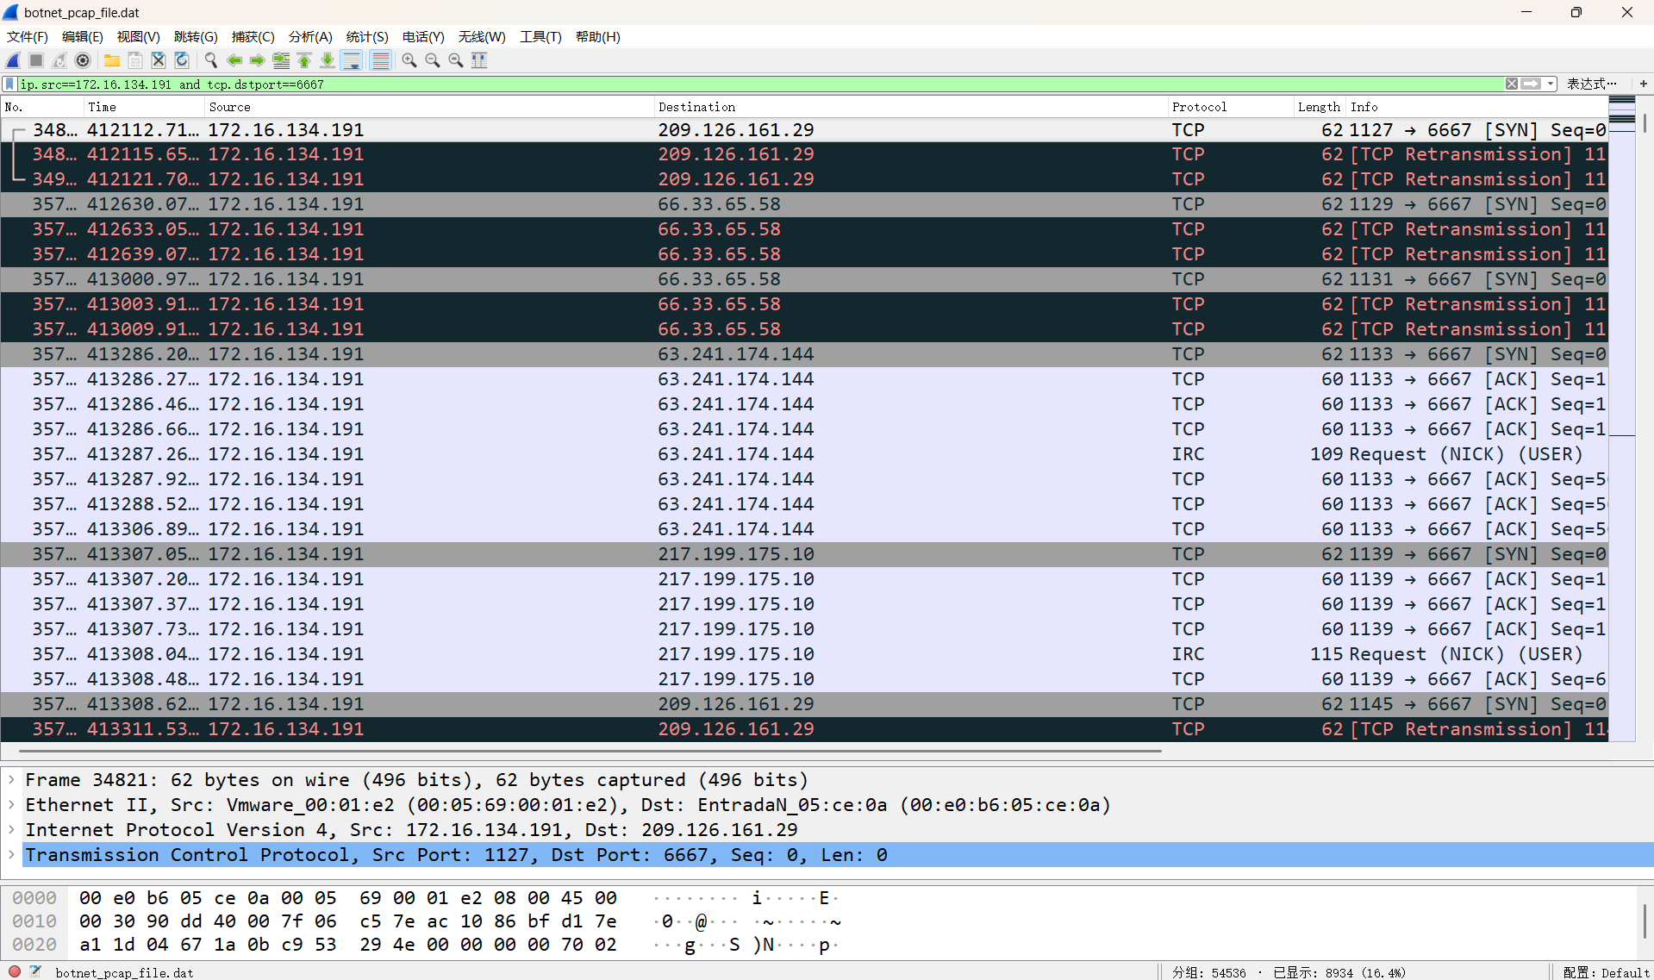The image size is (1654, 980).
Task: Expand the Internet Protocol Version 4 row
Action: point(11,830)
